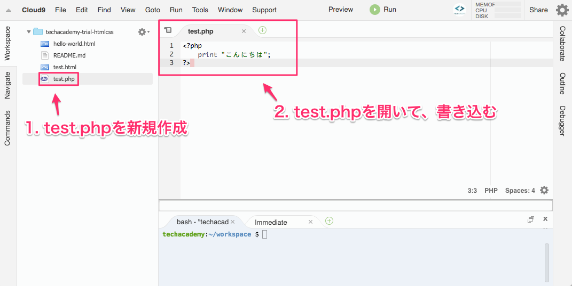Screen dimensions: 572x286
Task: Maximize the console panel icon
Action: [x=530, y=219]
